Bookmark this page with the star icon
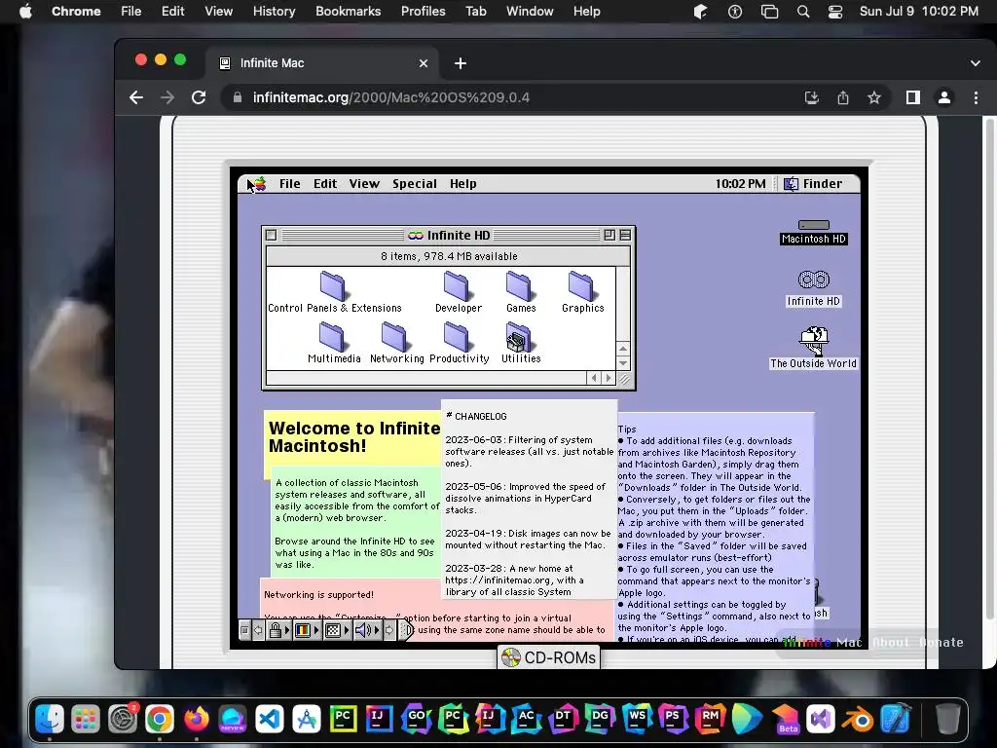 click(874, 97)
